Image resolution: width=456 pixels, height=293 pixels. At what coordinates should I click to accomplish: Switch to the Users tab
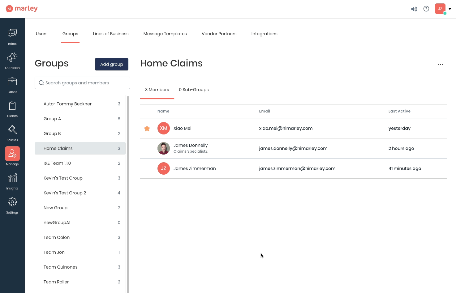(x=42, y=34)
